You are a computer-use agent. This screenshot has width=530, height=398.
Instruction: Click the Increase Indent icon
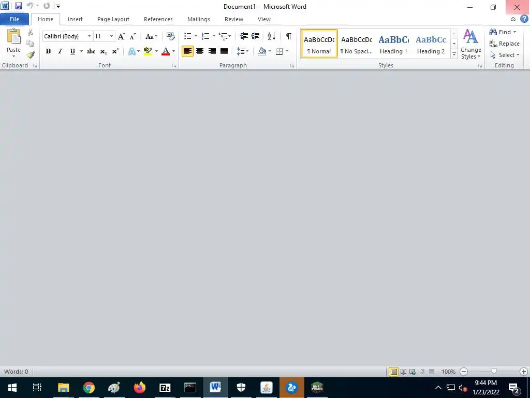coord(256,36)
